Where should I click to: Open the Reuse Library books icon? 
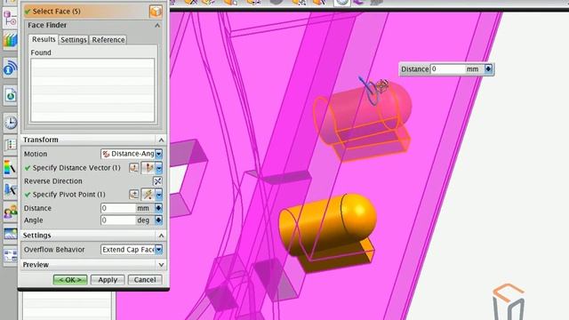[x=10, y=39]
